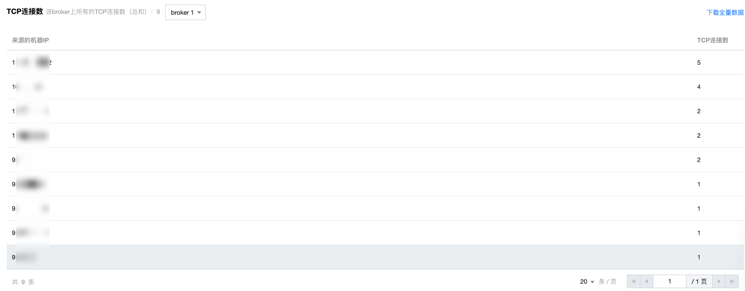Open the broker 1 dropdown
This screenshot has height=291, width=745.
click(185, 13)
